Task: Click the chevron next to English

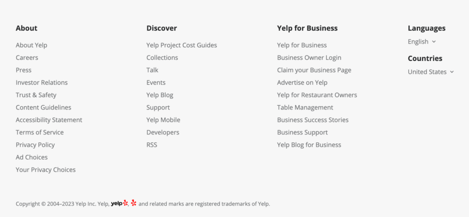Action: point(434,42)
